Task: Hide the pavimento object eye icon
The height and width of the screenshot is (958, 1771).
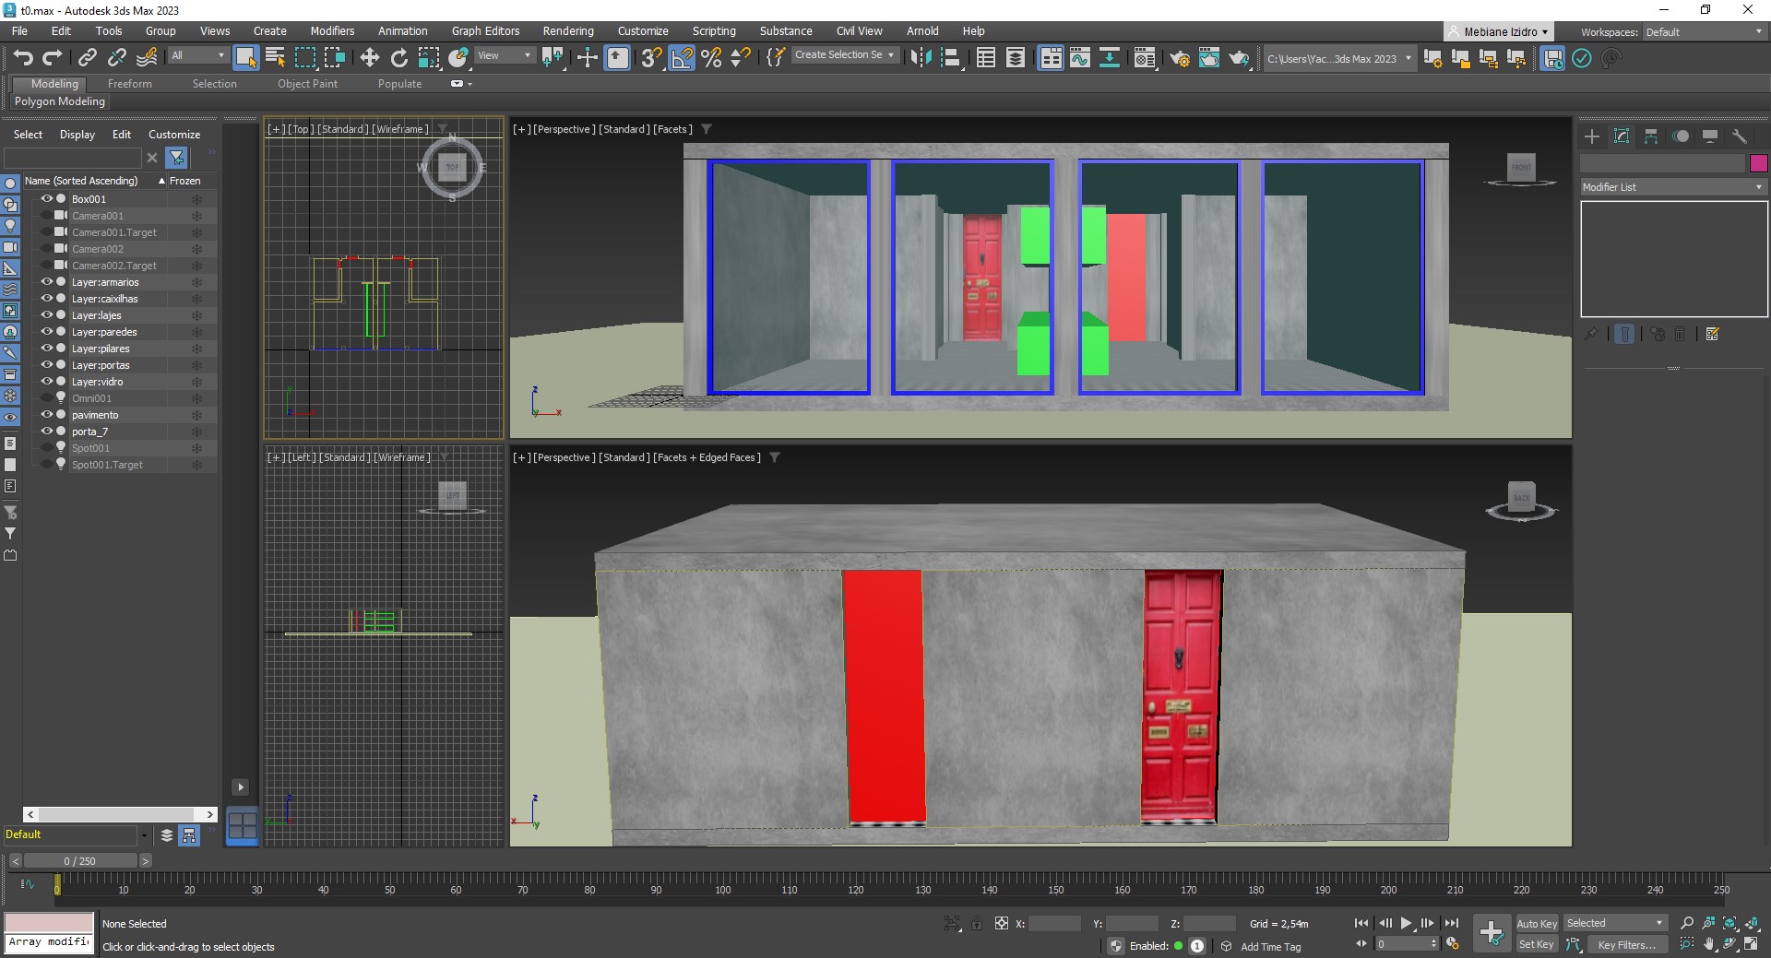Action: point(46,415)
